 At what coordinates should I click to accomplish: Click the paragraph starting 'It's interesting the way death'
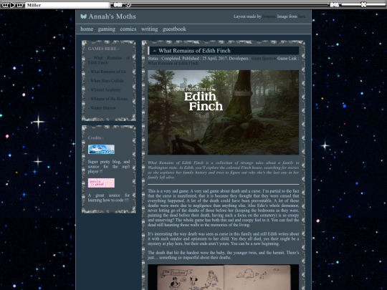[223, 238]
